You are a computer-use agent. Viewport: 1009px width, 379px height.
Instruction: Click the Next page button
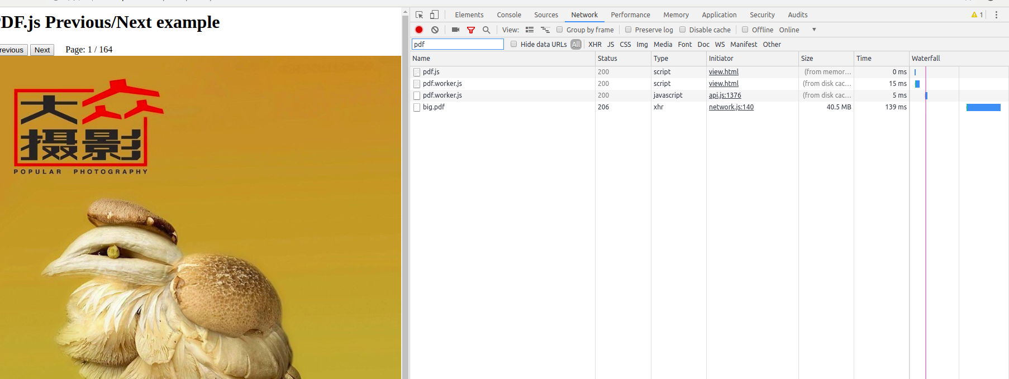pyautogui.click(x=42, y=50)
